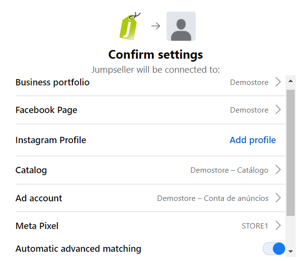303x261 pixels.
Task: Open Ad account chevron arrow
Action: pos(278,198)
